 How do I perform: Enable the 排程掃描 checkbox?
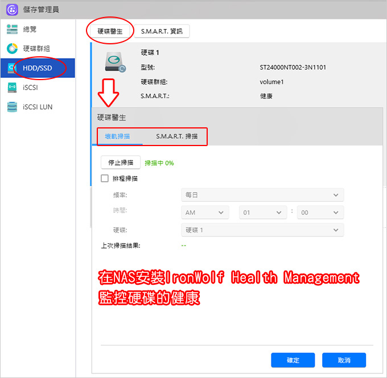coord(105,178)
